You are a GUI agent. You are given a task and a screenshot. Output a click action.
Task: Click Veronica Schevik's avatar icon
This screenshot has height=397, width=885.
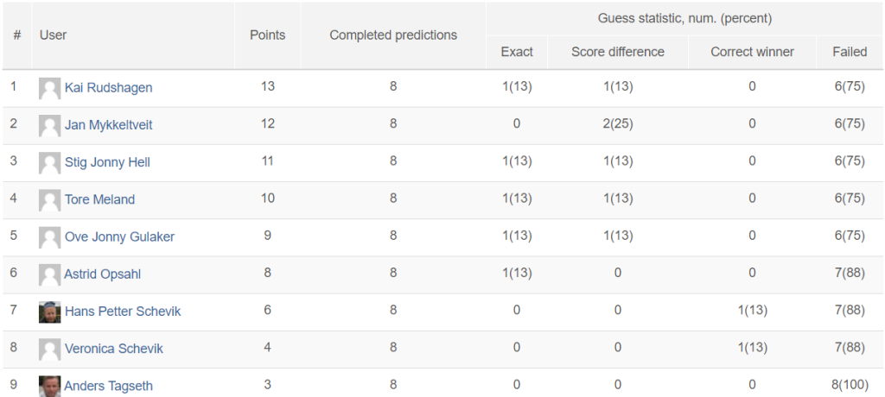[49, 349]
